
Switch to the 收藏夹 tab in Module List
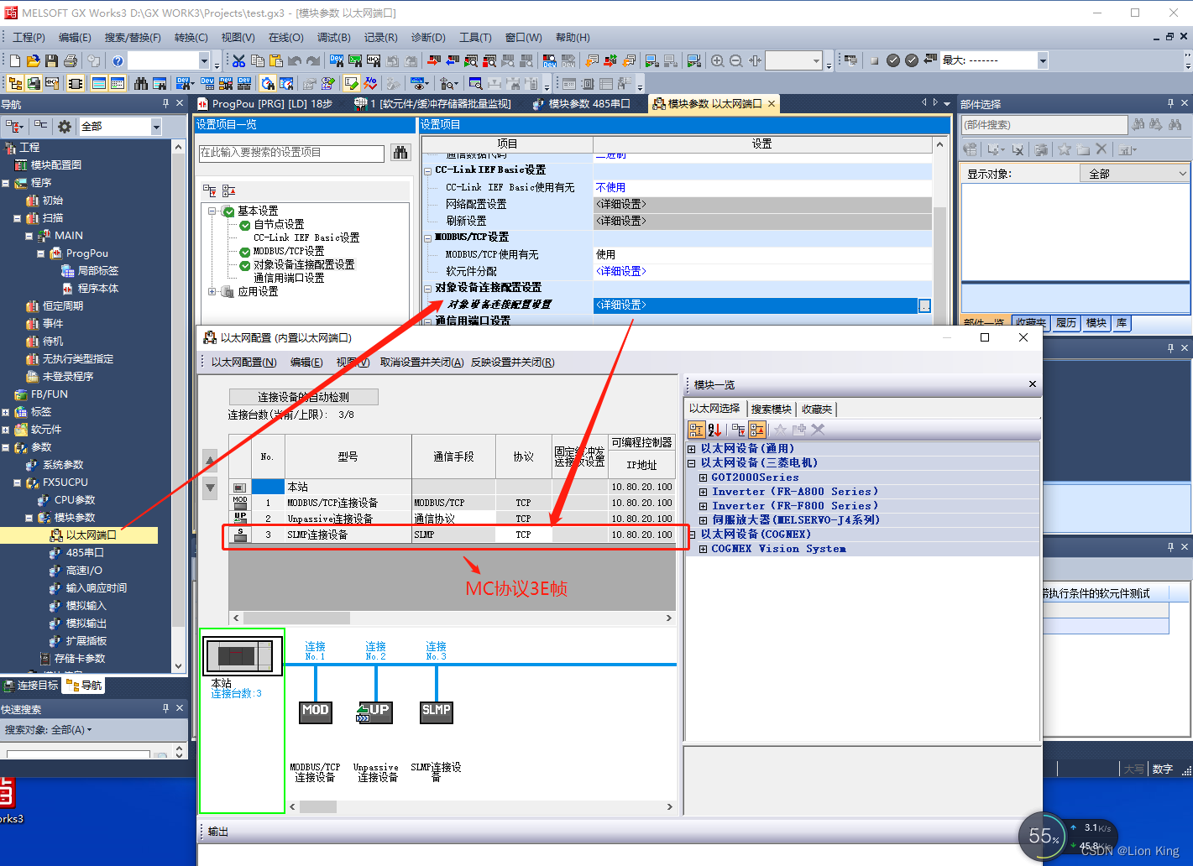[x=817, y=409]
